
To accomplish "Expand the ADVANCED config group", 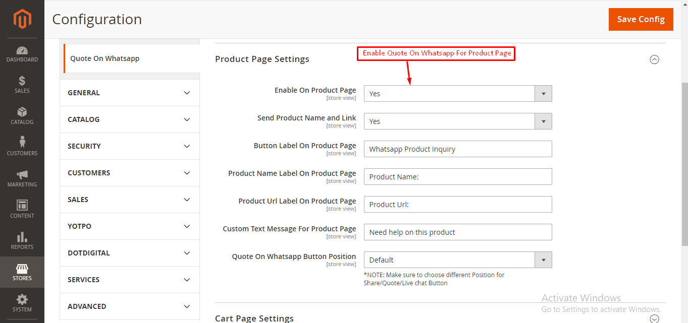I will pos(130,306).
